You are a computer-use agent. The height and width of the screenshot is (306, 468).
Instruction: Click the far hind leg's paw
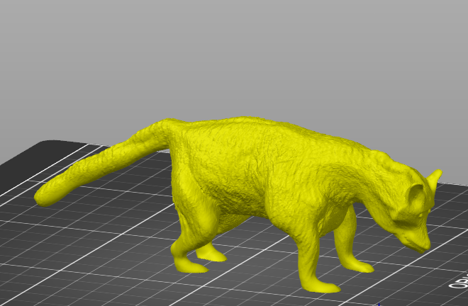point(211,255)
